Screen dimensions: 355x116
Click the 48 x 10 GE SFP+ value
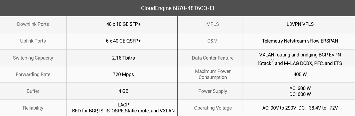(122, 24)
